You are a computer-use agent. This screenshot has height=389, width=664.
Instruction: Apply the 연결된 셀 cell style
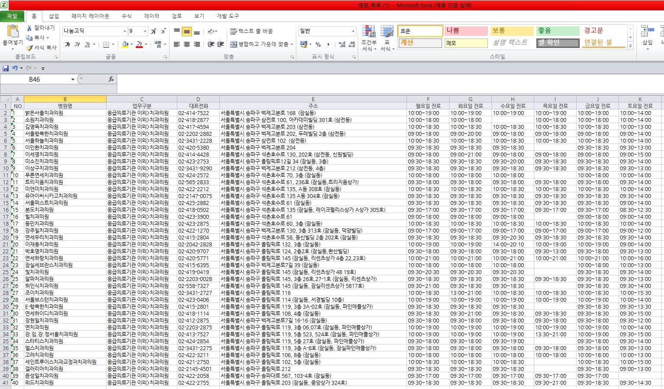[604, 43]
